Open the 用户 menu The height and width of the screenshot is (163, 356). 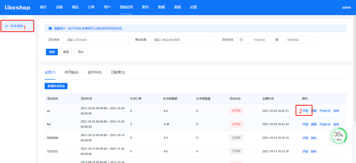[x=107, y=7]
